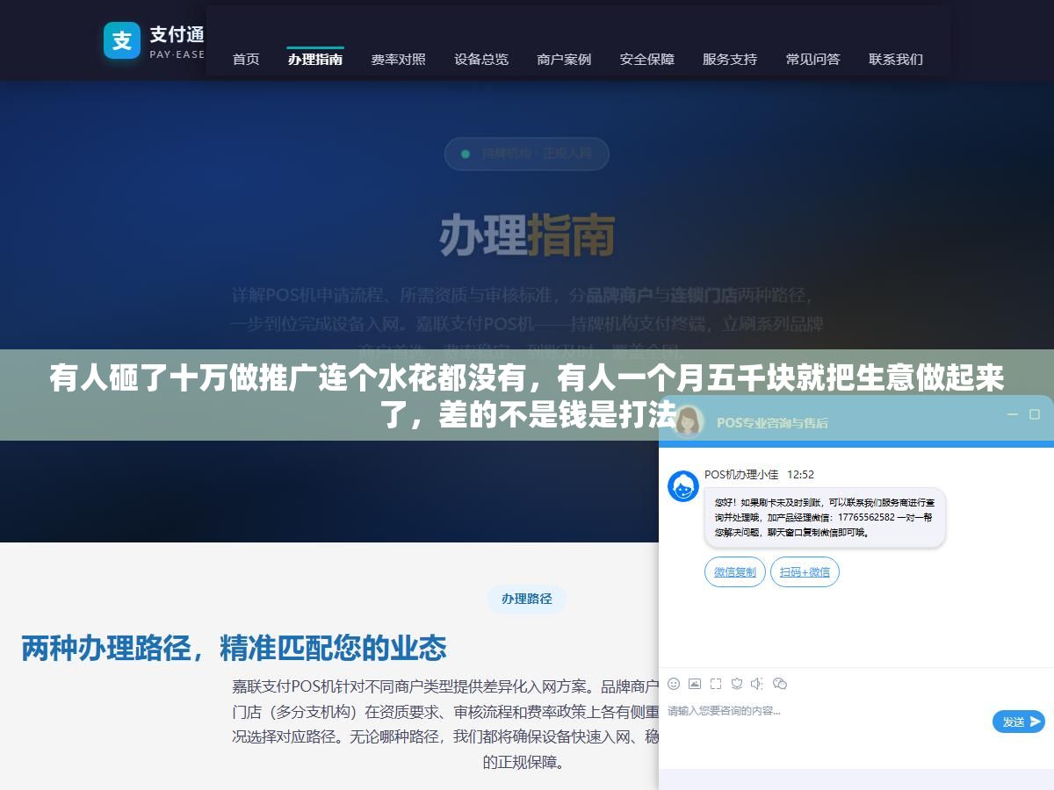The height and width of the screenshot is (790, 1054).
Task: Navigate to 安全保障
Action: point(647,59)
